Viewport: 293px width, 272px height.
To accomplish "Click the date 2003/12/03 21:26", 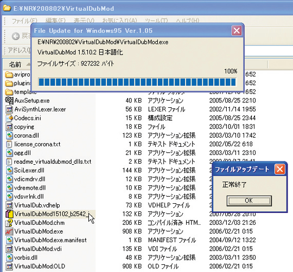I will pos(232,223).
